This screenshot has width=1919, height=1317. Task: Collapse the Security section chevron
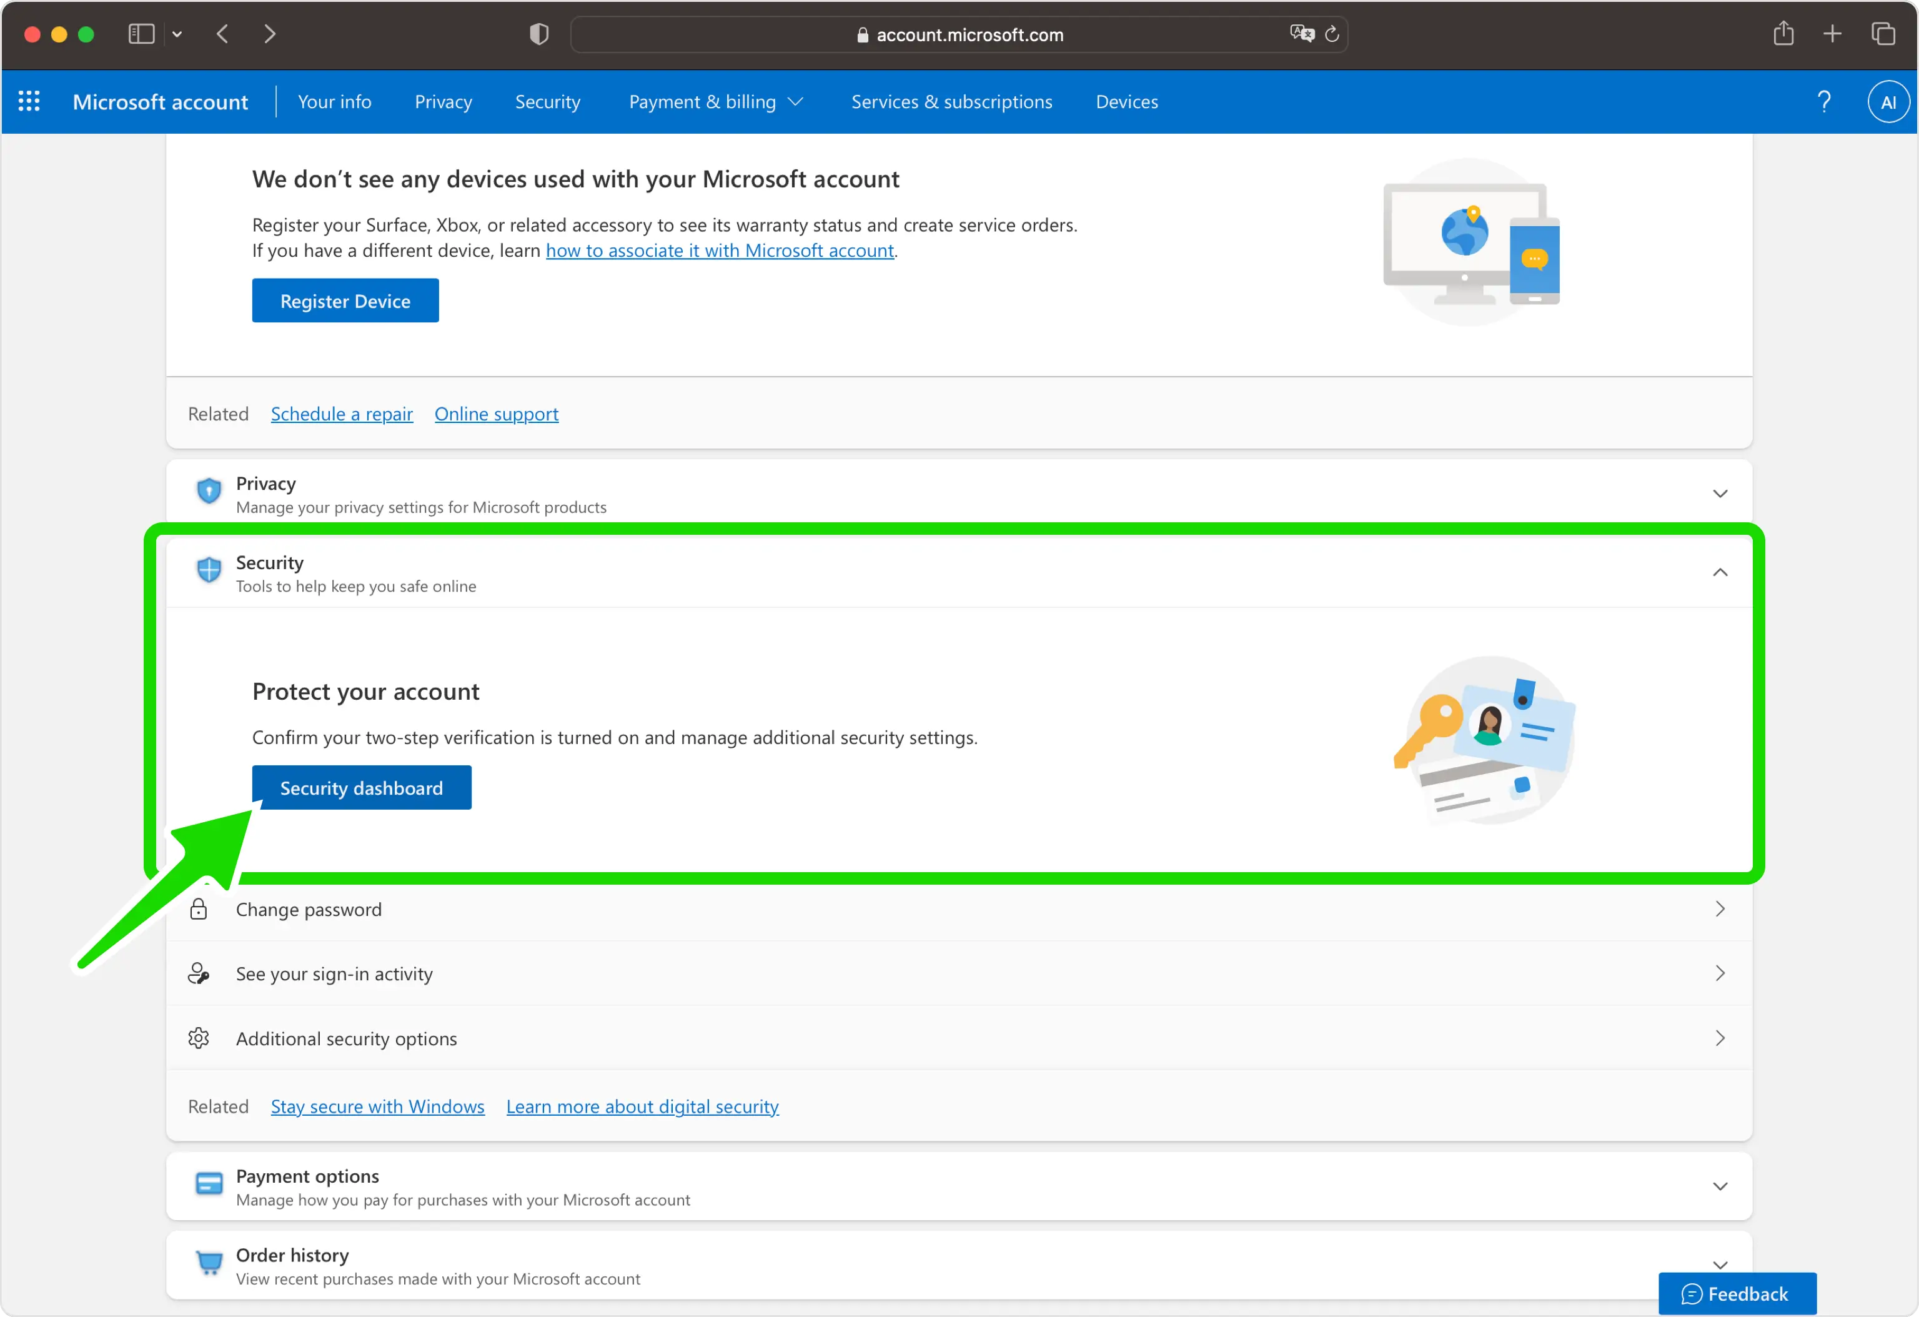click(1719, 572)
